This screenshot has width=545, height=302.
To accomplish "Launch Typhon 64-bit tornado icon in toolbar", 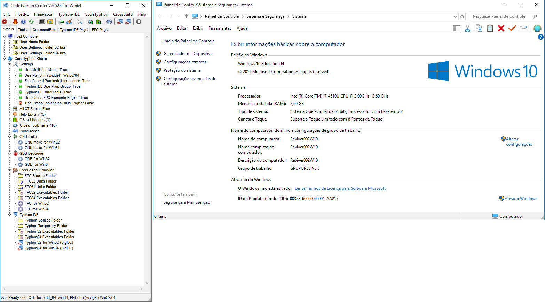I will click(128, 22).
